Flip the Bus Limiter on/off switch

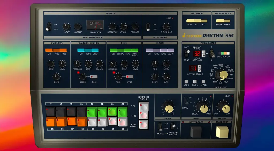pos(148,26)
